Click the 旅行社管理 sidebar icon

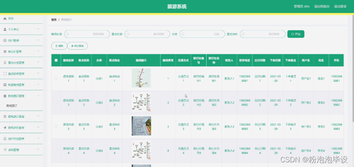pyautogui.click(x=5, y=52)
